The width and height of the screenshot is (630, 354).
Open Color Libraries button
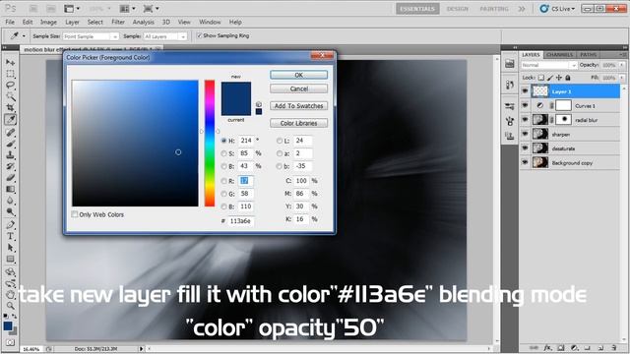pyautogui.click(x=298, y=123)
